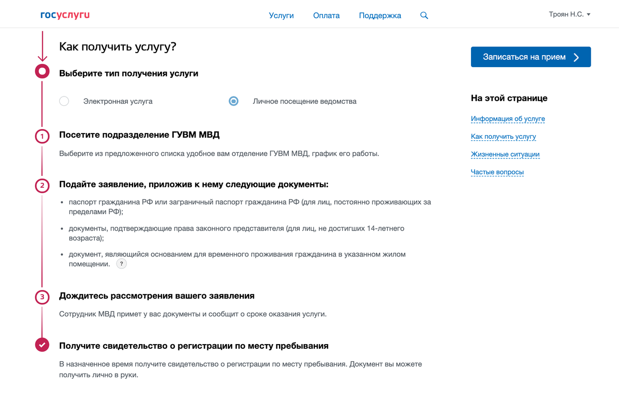Click the arrow on Записаться на прием
Viewport: 619px width, 404px height.
576,57
